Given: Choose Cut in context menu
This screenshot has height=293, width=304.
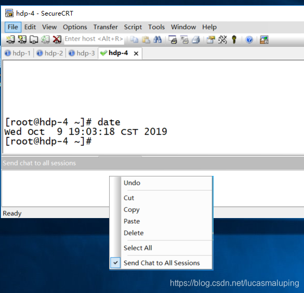Looking at the screenshot, I should pyautogui.click(x=161, y=198).
